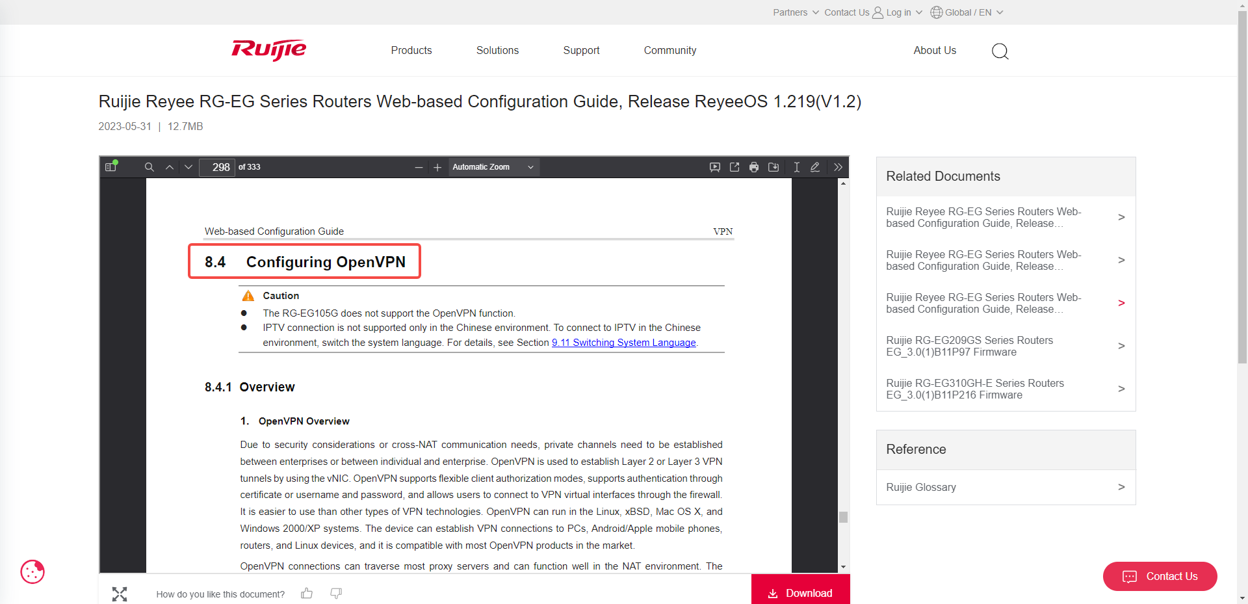Open the Support menu

(x=581, y=50)
